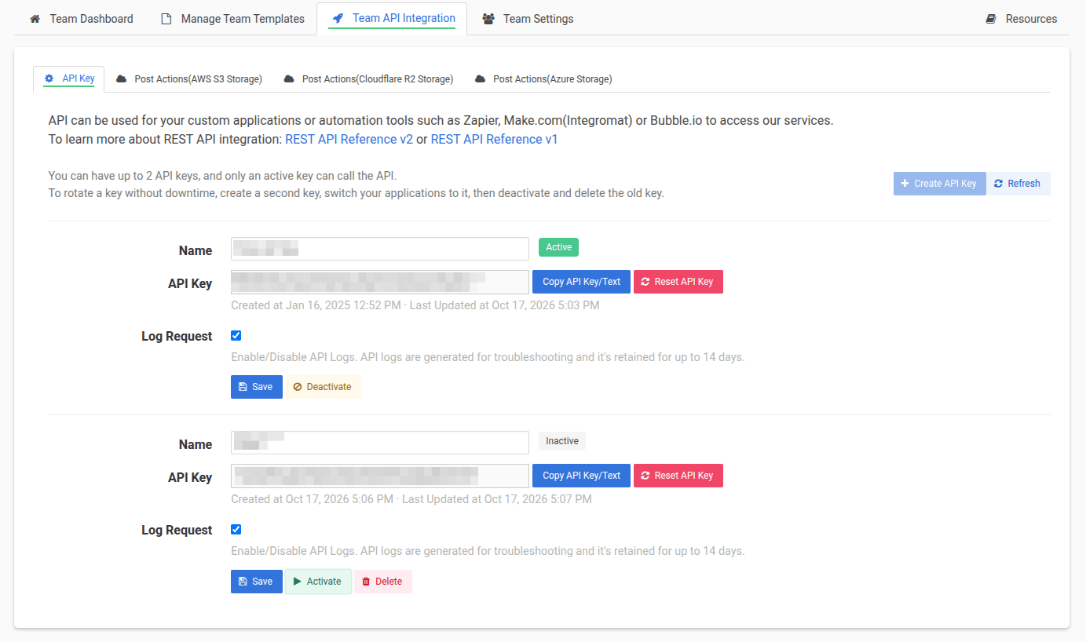The image size is (1086, 642).
Task: Open REST API Reference v2 link
Action: [349, 139]
